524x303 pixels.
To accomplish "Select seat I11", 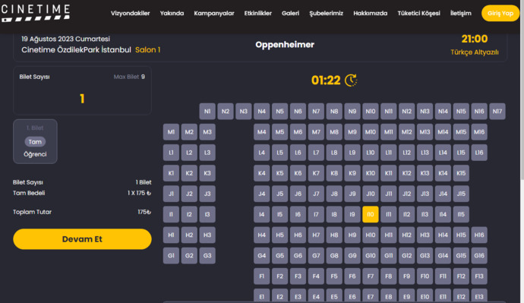I will (388, 214).
